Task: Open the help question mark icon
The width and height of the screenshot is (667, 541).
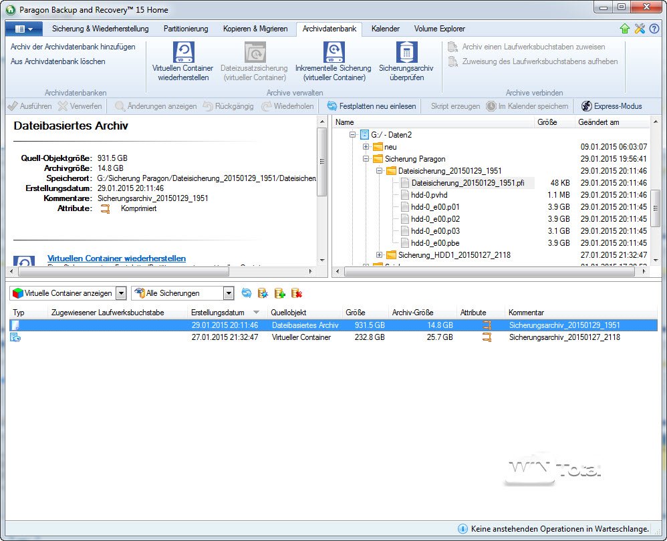Action: [654, 29]
